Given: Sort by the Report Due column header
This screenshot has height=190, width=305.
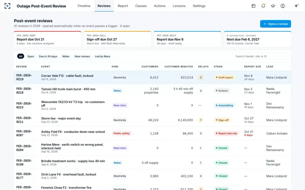Looking at the screenshot, I should pos(253,67).
